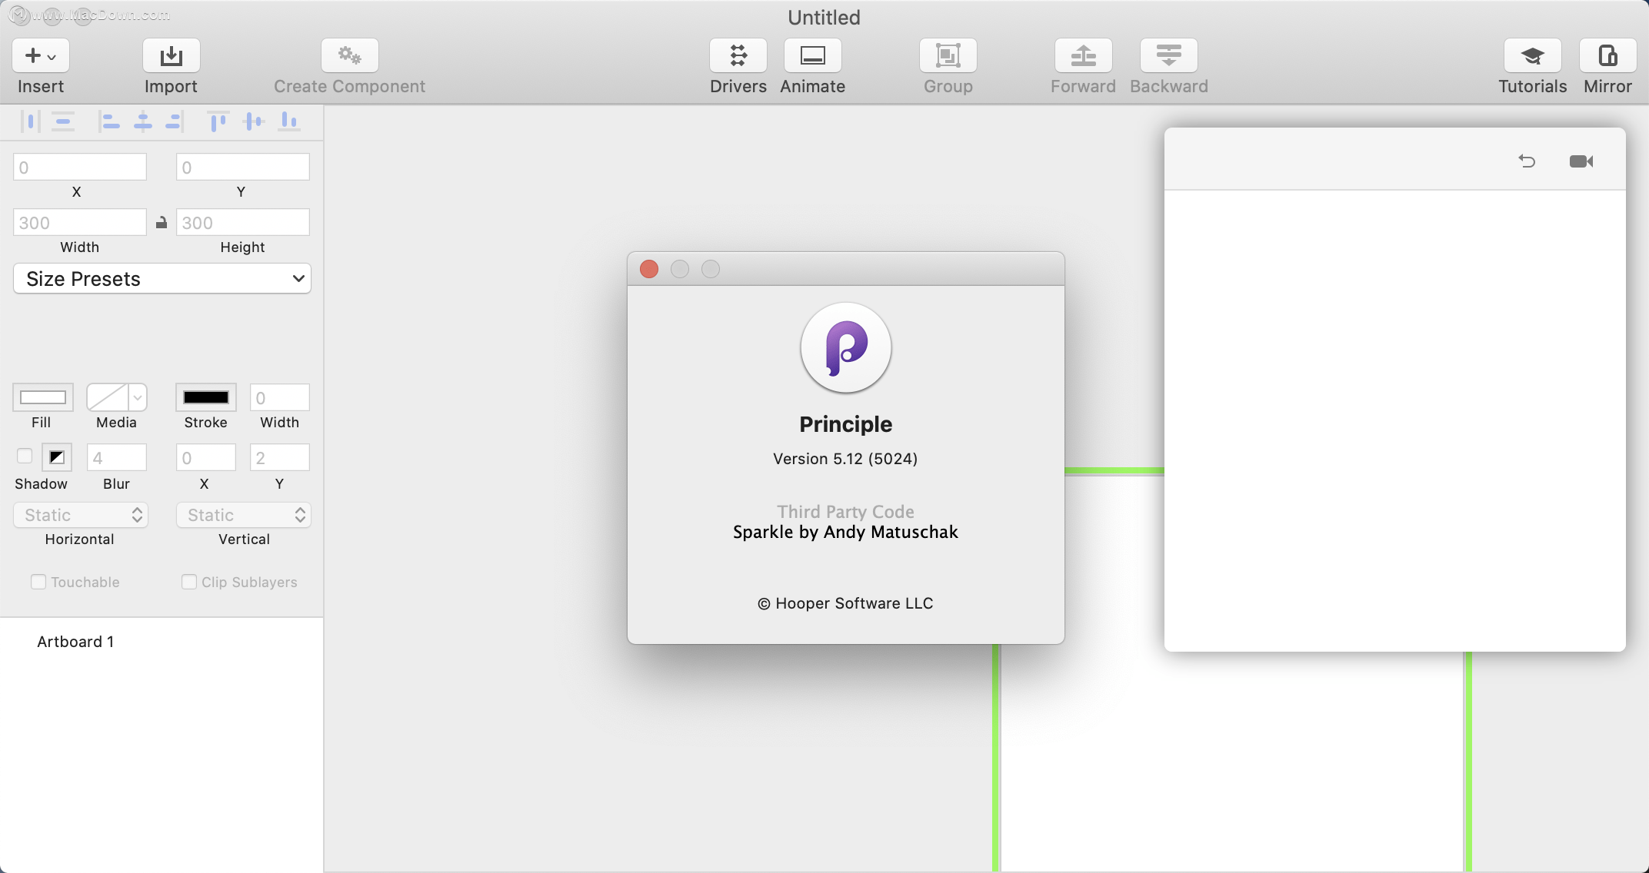1649x873 pixels.
Task: Open Tutorials
Action: tap(1533, 55)
